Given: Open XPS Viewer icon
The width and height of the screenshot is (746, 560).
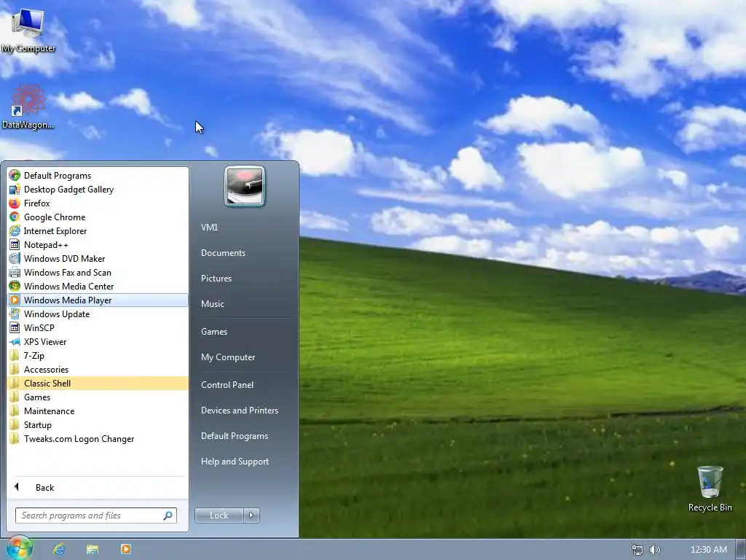Looking at the screenshot, I should (15, 341).
